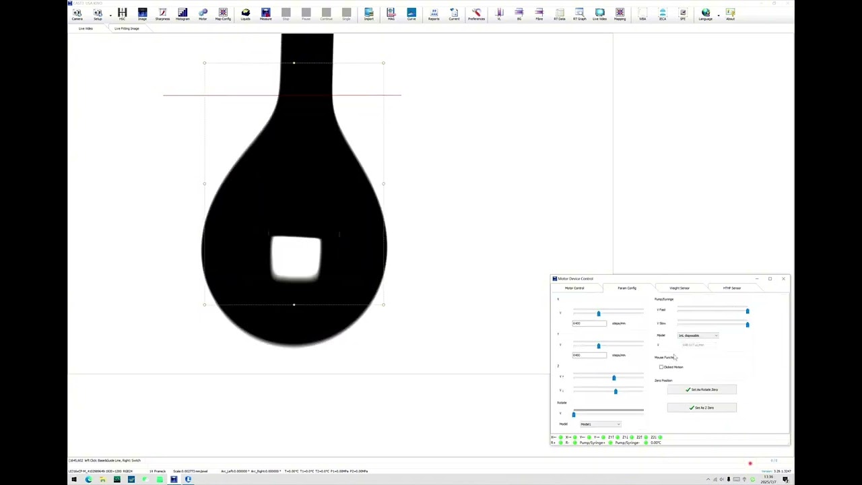862x485 pixels.
Task: Open the Camera tool in the toolbar
Action: point(77,13)
